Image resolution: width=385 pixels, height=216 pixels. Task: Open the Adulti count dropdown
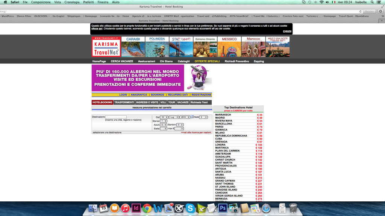[164, 124]
